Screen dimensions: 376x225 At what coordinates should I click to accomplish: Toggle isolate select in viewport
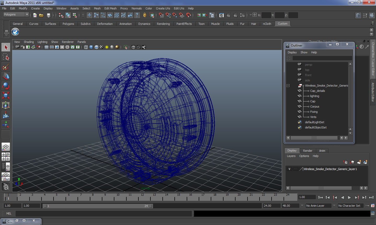pos(126,47)
